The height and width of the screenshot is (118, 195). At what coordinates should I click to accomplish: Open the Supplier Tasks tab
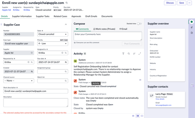(43, 16)
